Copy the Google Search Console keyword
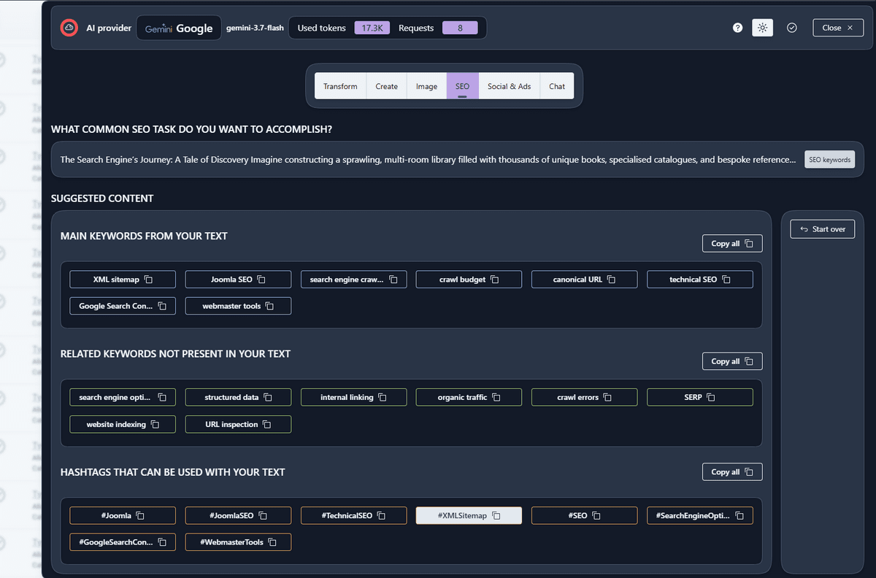The height and width of the screenshot is (578, 876). (123, 306)
